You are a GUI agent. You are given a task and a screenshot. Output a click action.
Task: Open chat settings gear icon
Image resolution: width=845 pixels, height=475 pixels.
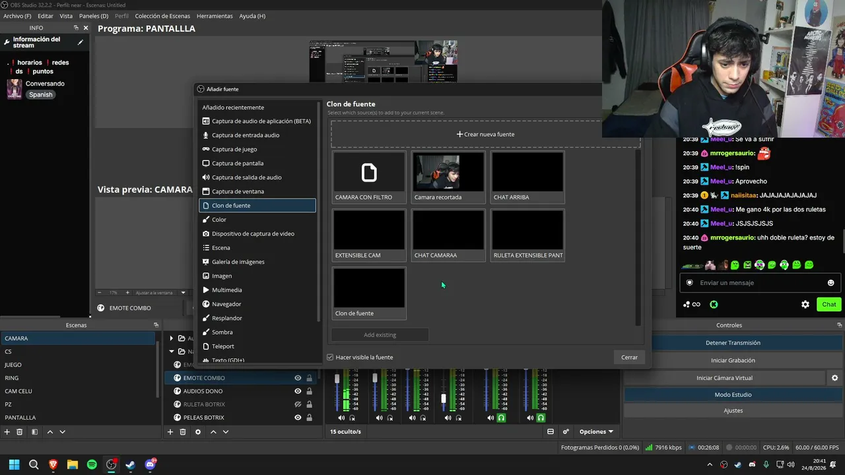tap(805, 304)
